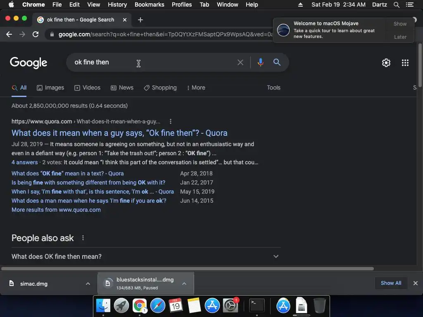Open a new Chrome tab

pyautogui.click(x=140, y=20)
